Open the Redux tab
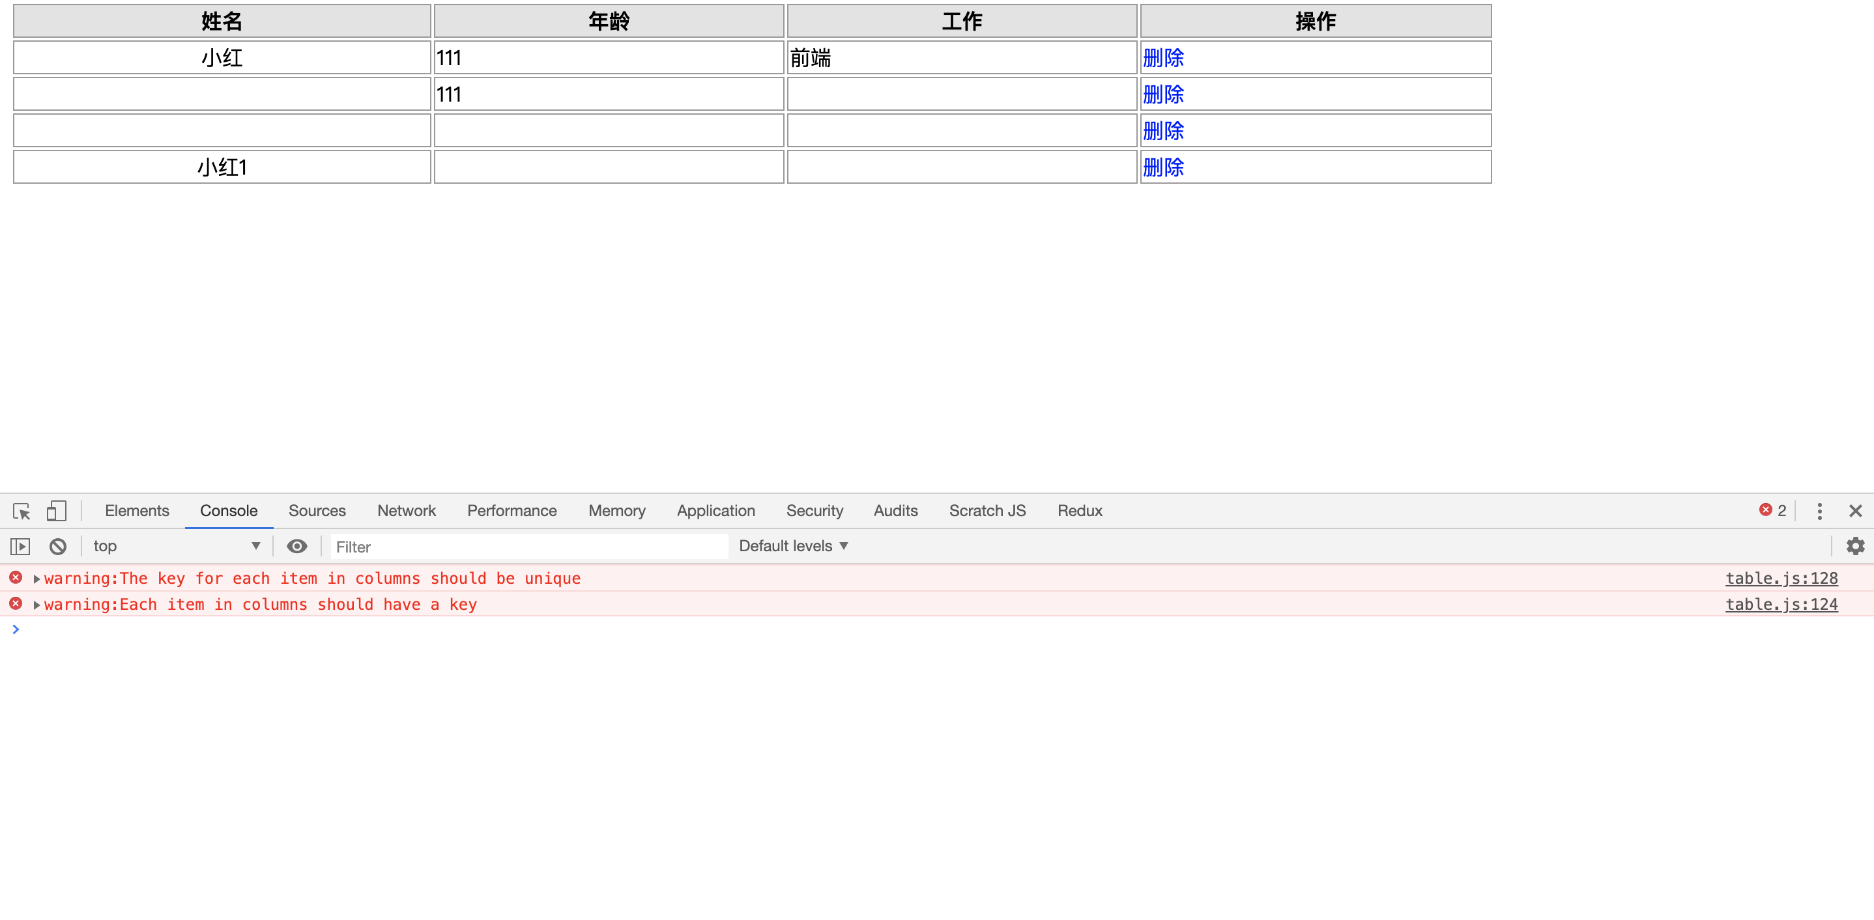Screen dimensions: 1874x920 [1080, 511]
